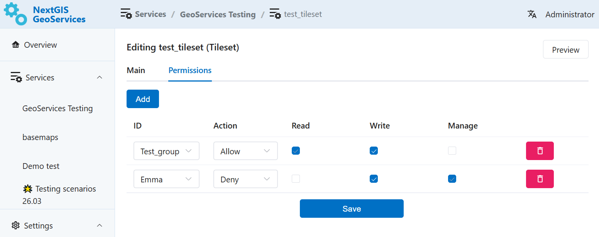Click the Add permission button
Screen dimensions: 599x237
tap(142, 99)
